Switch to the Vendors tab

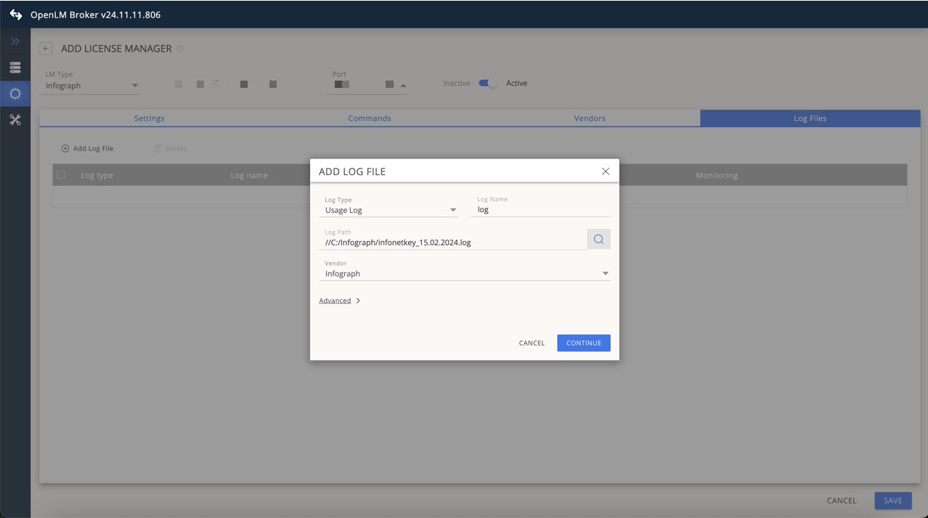[590, 118]
